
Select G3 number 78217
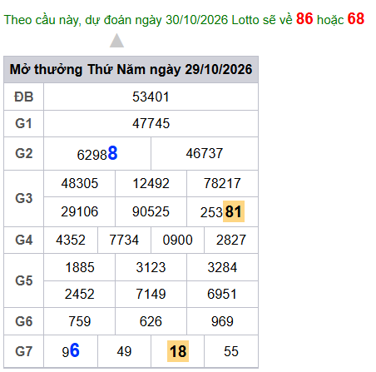(222, 183)
